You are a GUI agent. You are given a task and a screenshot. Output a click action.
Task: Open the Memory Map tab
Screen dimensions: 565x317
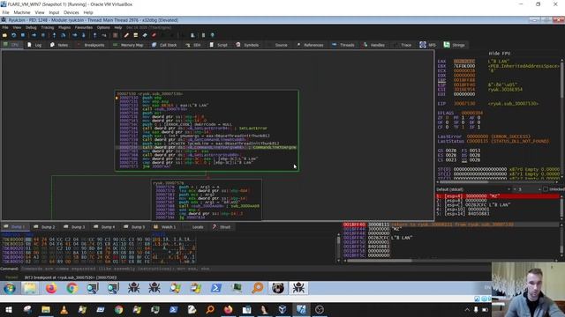click(x=128, y=45)
